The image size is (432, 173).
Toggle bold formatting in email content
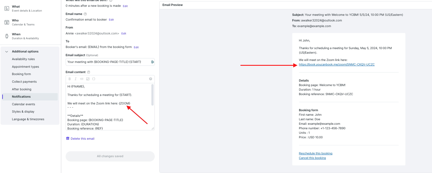70,79
